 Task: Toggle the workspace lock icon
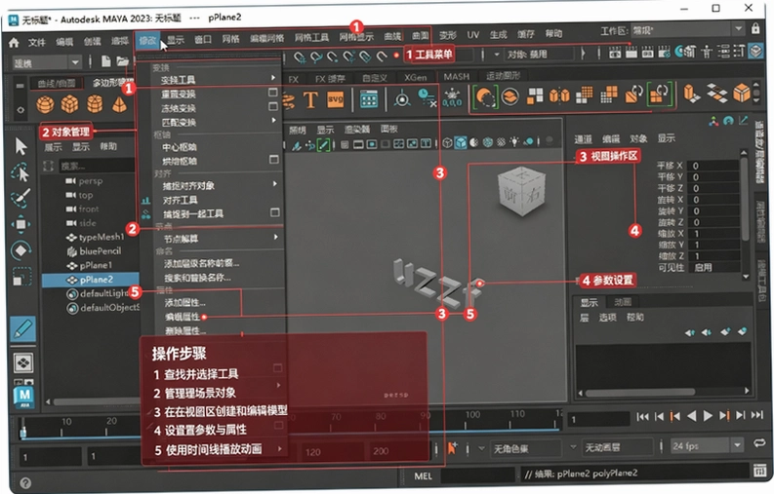755,28
